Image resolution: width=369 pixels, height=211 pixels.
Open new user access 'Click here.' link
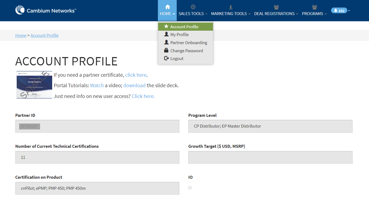143,96
